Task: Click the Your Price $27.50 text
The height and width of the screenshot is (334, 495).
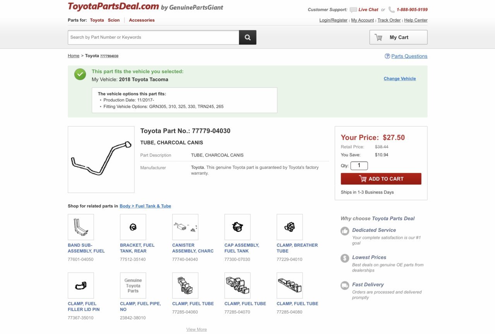Action: tap(373, 138)
